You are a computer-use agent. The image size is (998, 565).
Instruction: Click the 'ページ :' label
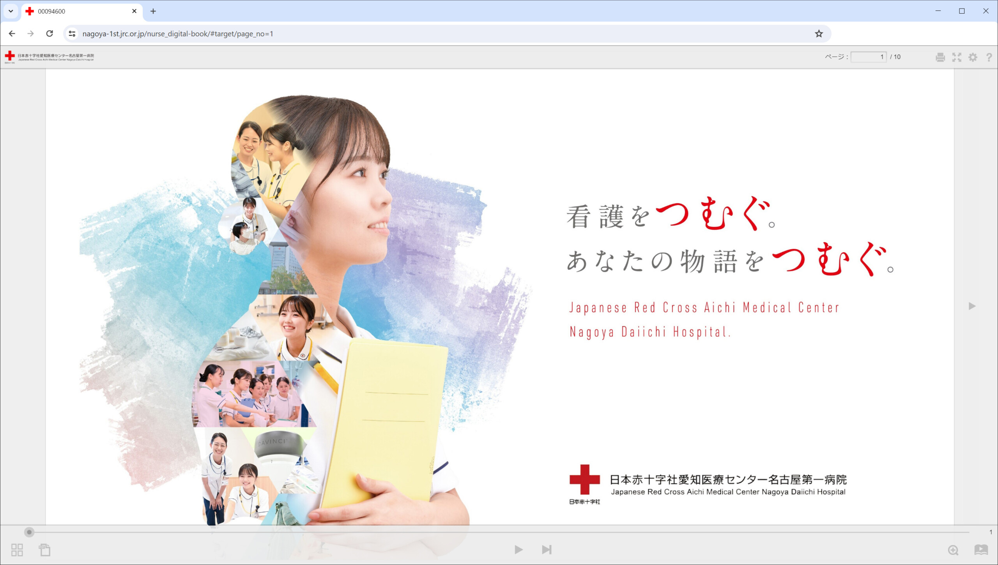[x=836, y=57]
